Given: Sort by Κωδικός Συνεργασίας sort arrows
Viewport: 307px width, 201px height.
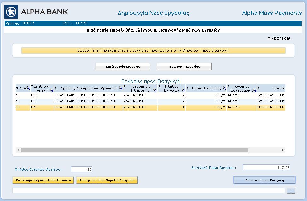Looking at the screenshot, I should (228, 86).
